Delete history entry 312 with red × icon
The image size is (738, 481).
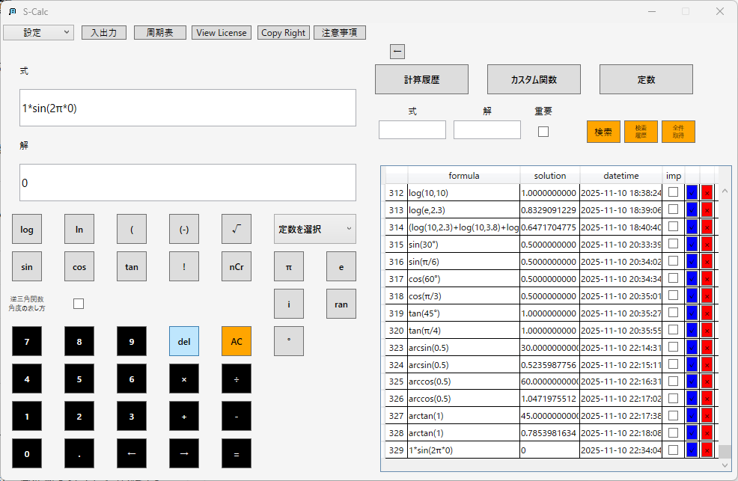(x=707, y=192)
